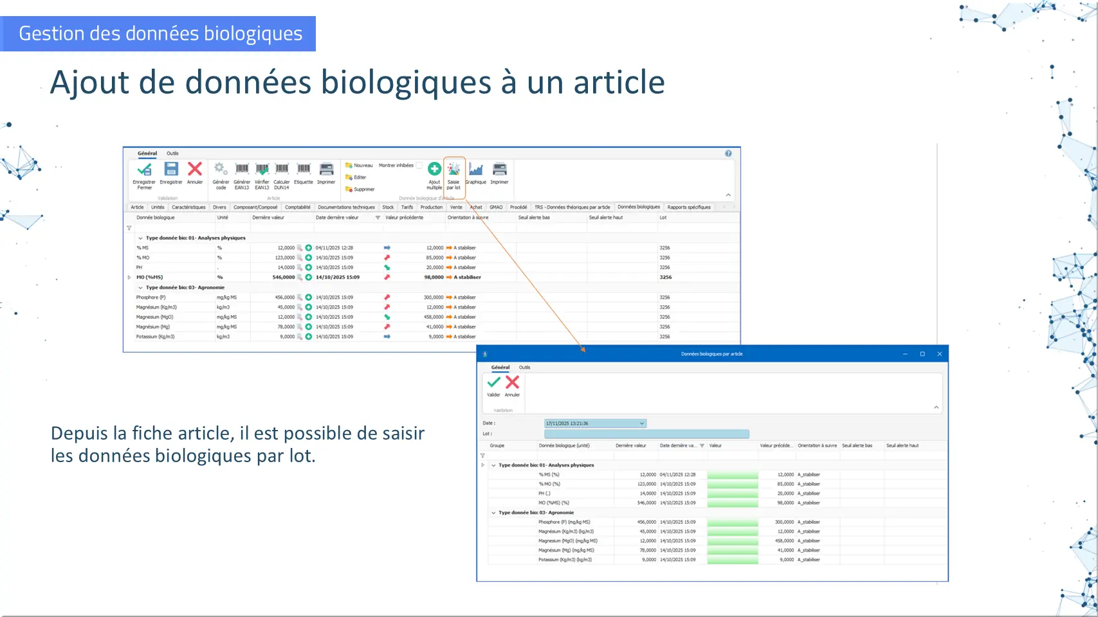Click Valider green checkmark in dialog
The width and height of the screenshot is (1098, 617).
pyautogui.click(x=493, y=383)
